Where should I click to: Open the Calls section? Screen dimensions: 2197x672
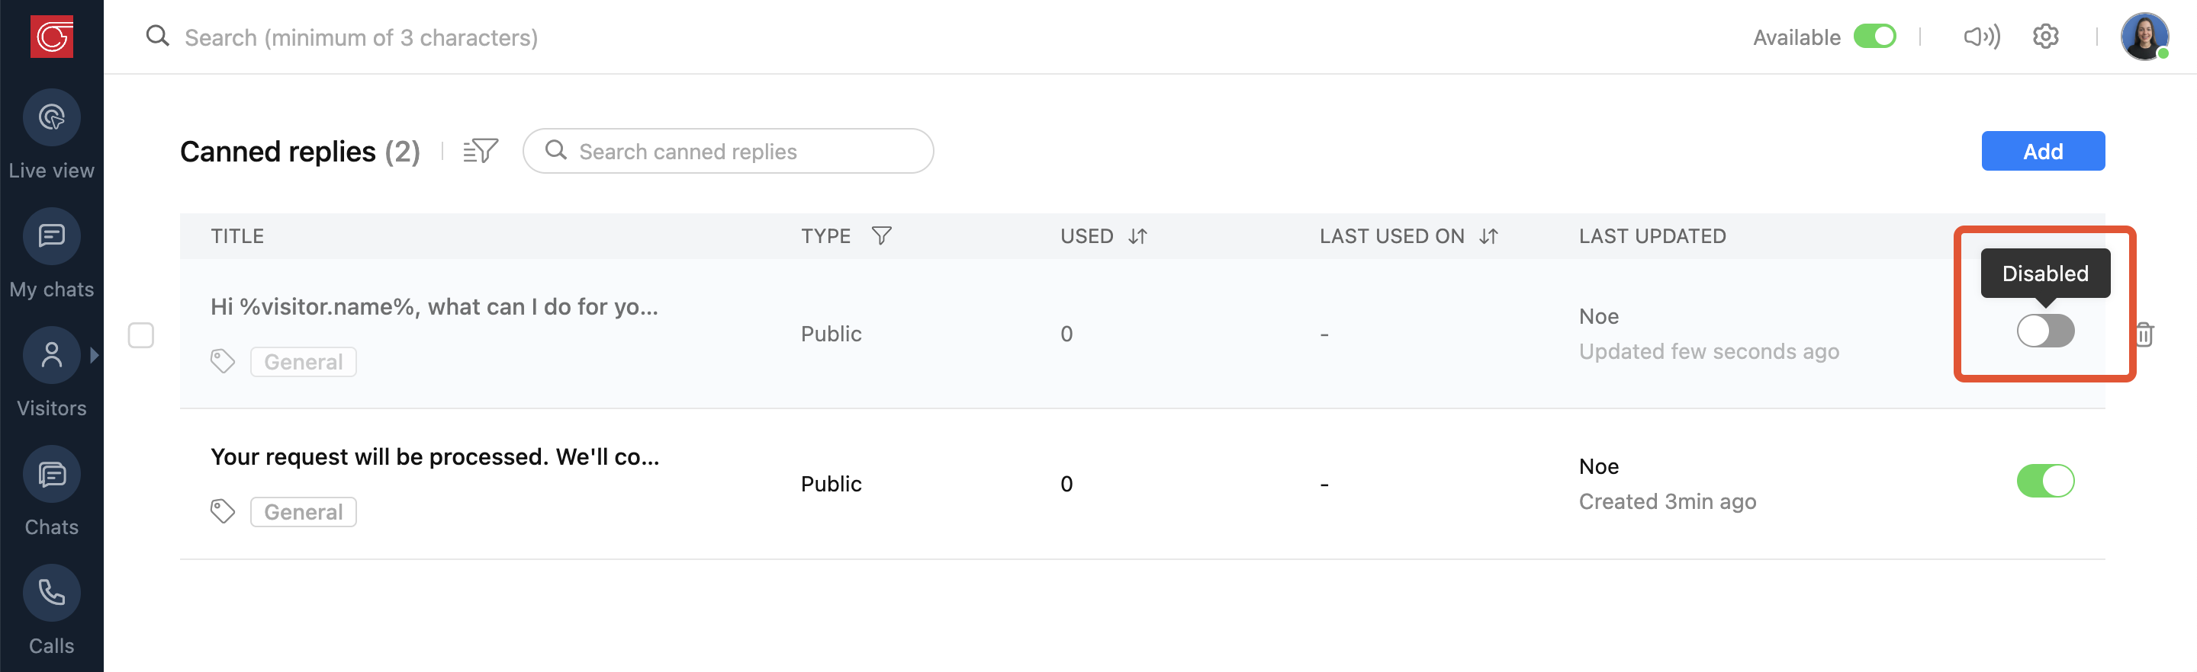pyautogui.click(x=51, y=593)
